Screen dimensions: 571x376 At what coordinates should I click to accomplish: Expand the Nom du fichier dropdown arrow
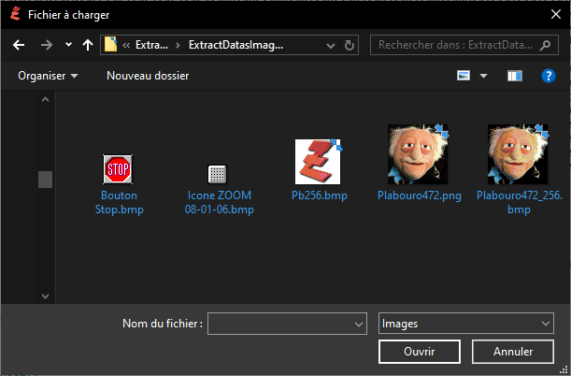pyautogui.click(x=359, y=324)
